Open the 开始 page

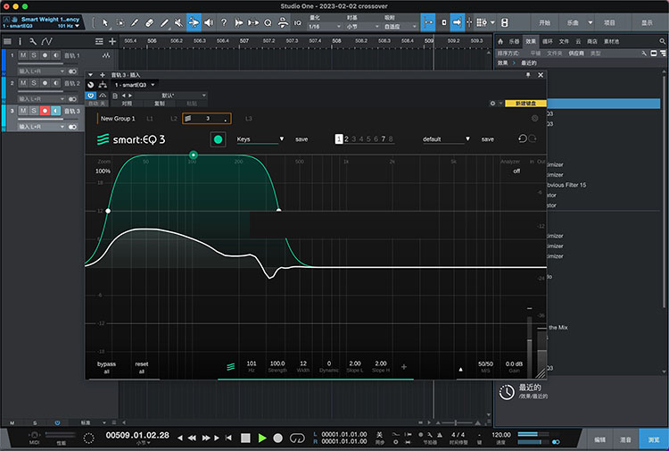544,22
